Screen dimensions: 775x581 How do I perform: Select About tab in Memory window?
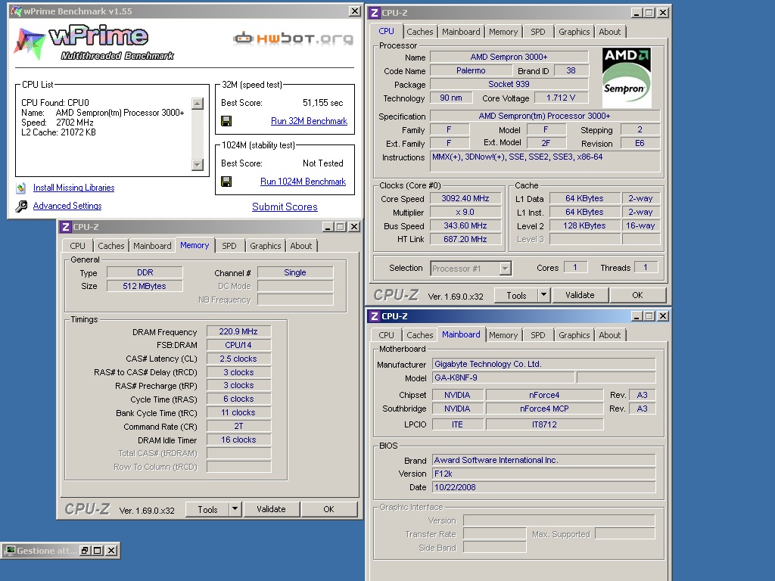coord(301,246)
